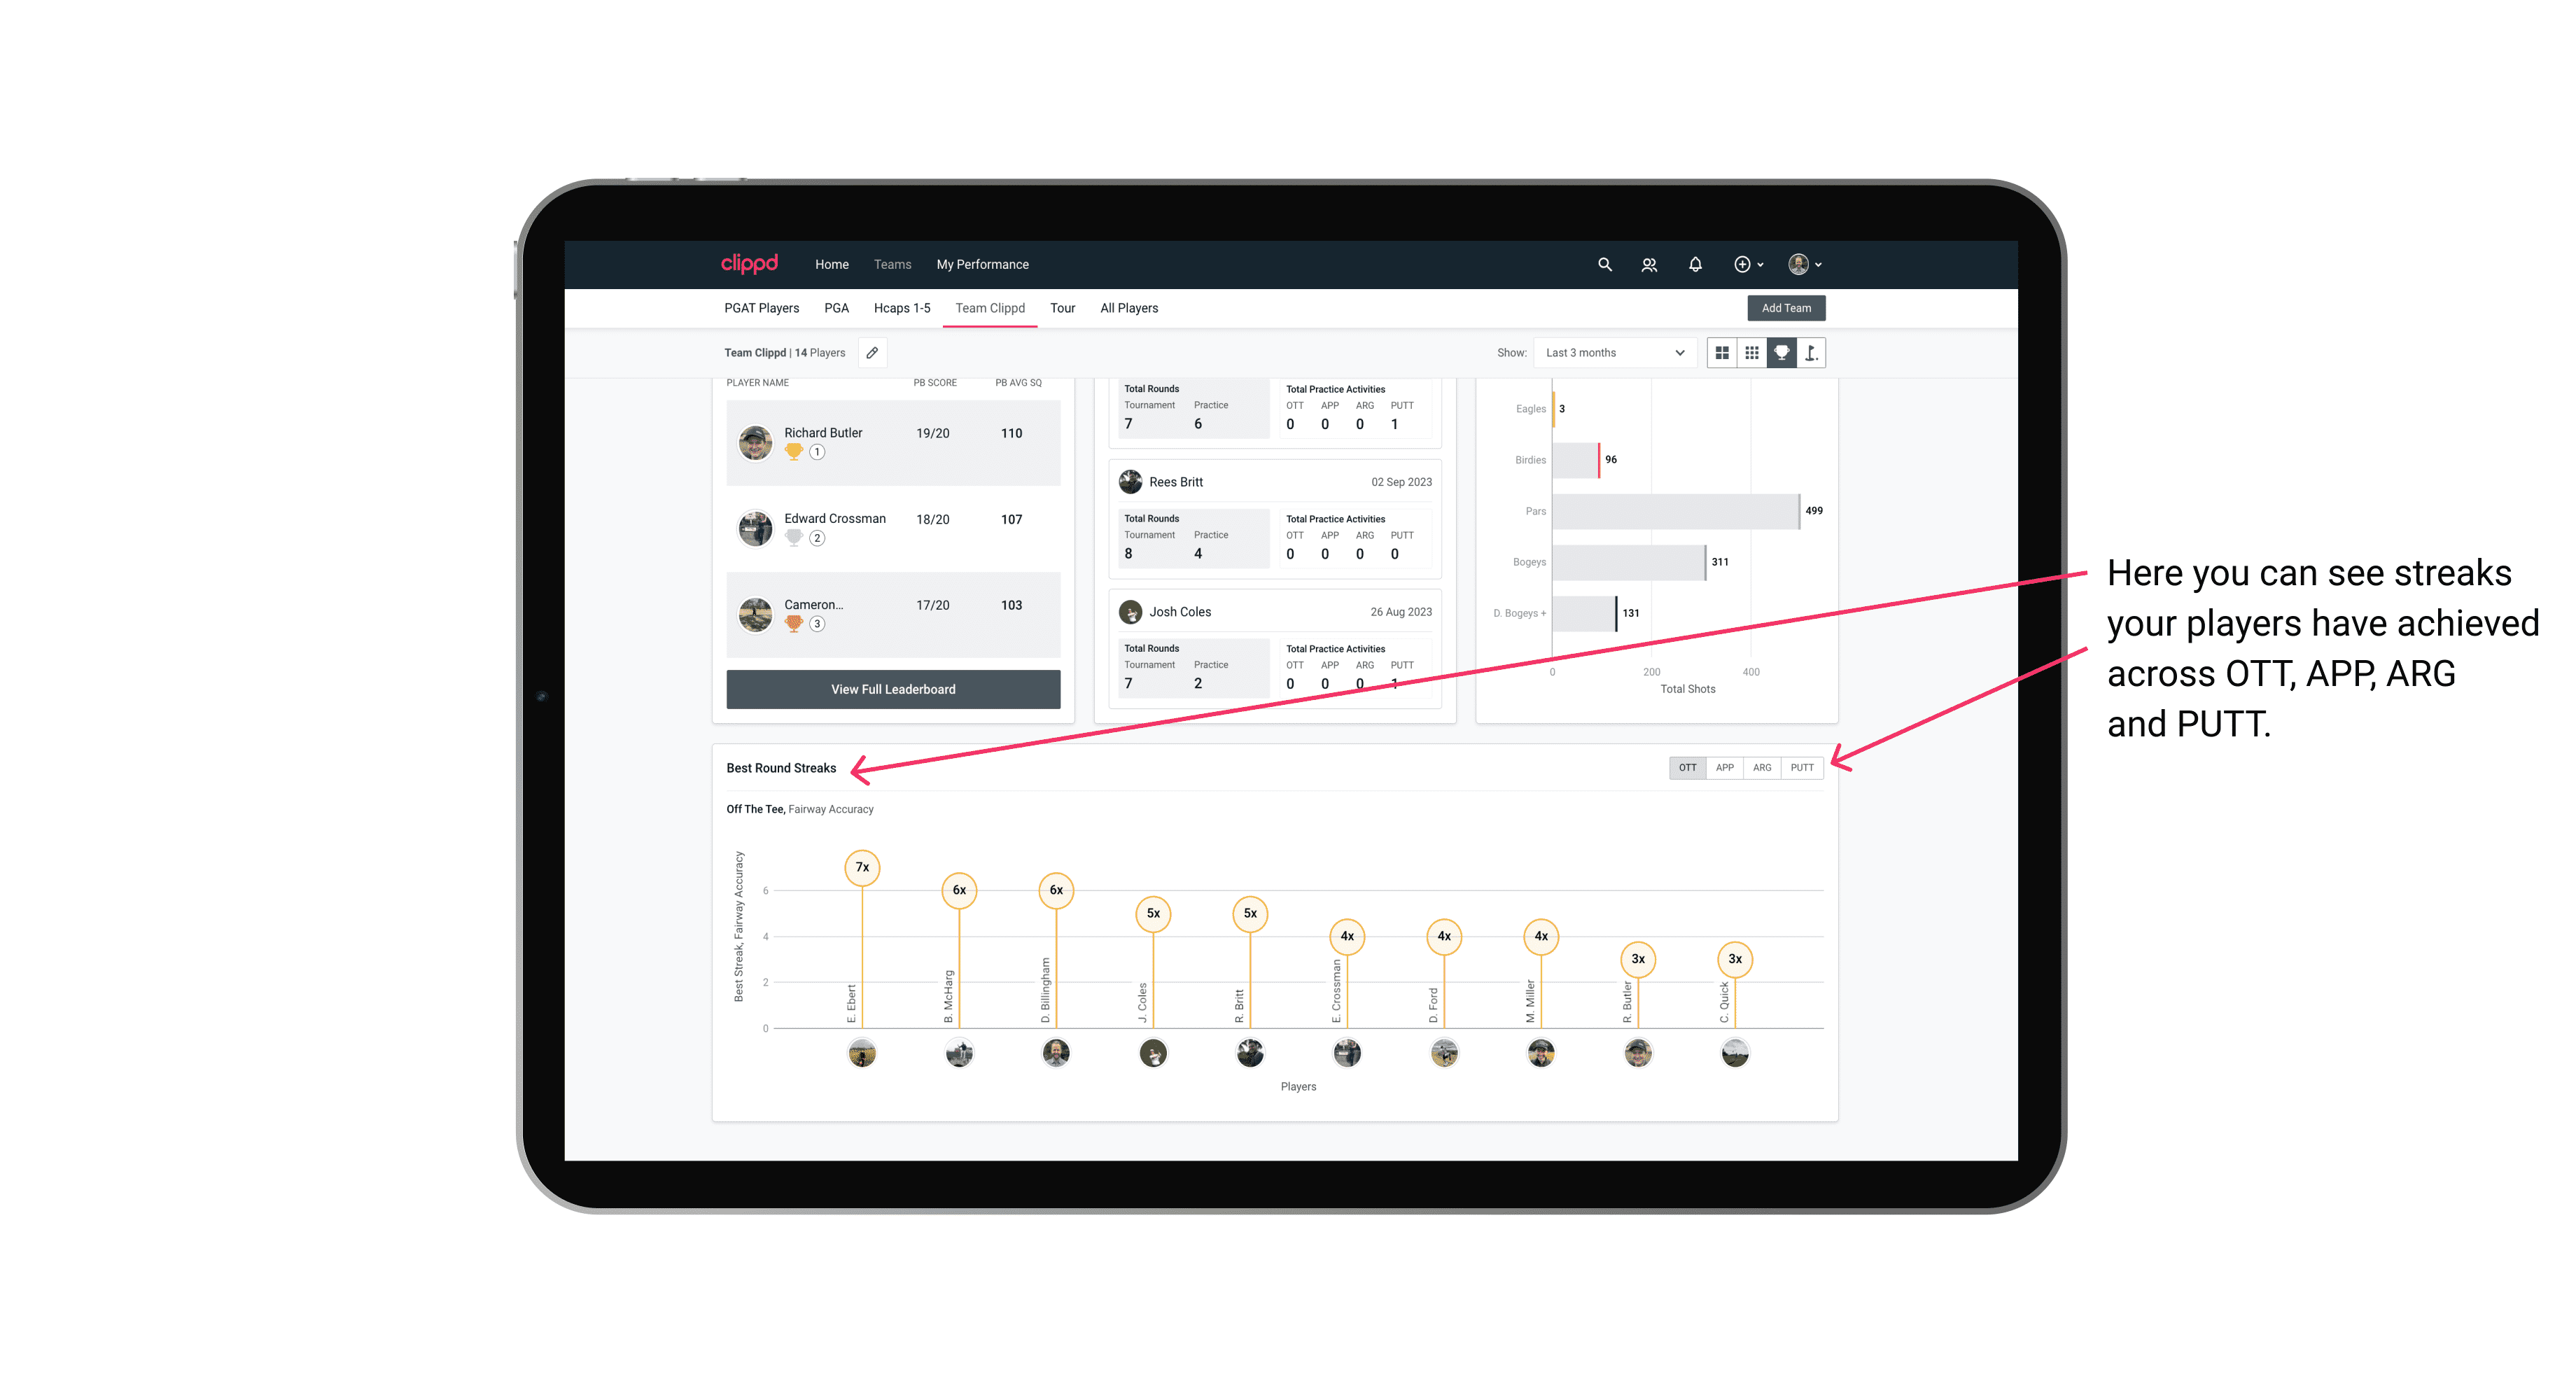Click the search icon in the top nav
This screenshot has height=1386, width=2576.
coord(1604,265)
